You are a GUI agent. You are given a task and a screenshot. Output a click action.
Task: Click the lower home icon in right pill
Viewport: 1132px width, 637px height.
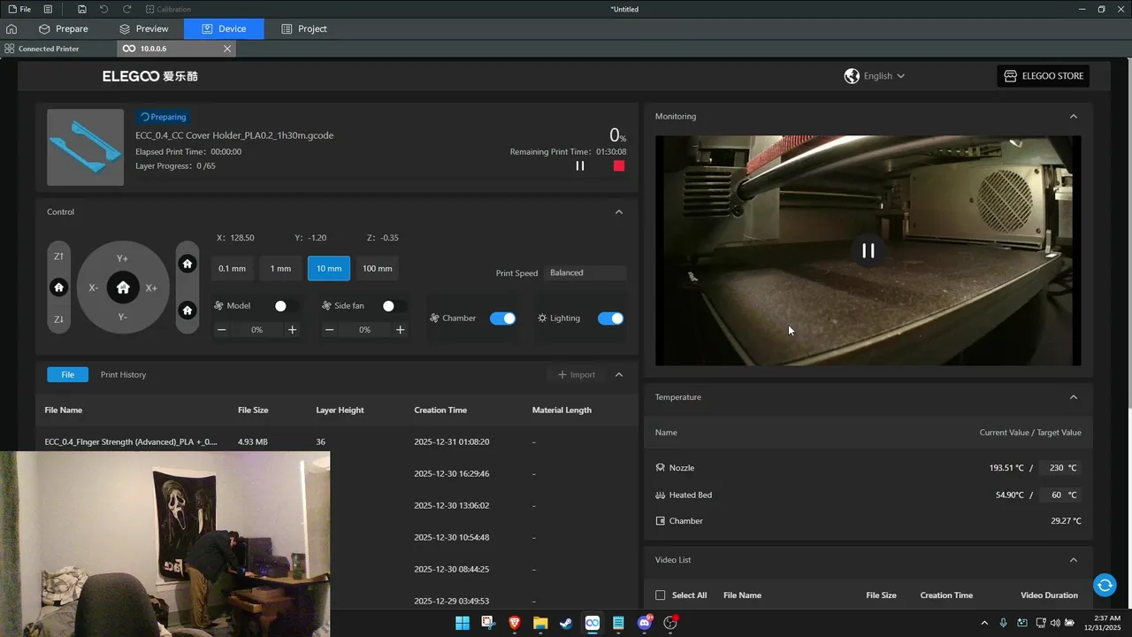[x=187, y=311]
